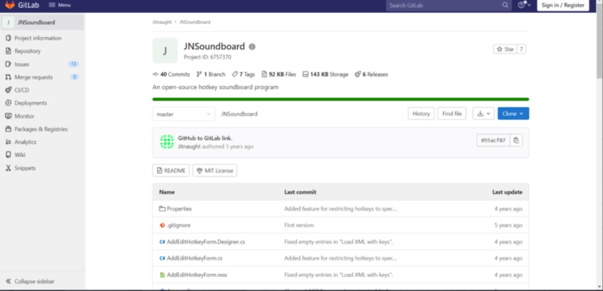The height and width of the screenshot is (291, 603).
Task: Click the Find file button
Action: [x=452, y=114]
